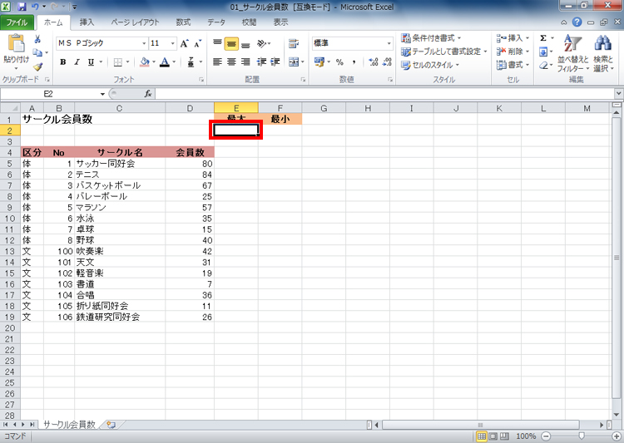Click the Borders icon

tap(118, 62)
